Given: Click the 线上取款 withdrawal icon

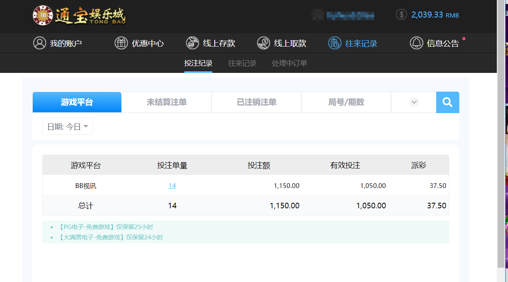Looking at the screenshot, I should pos(263,43).
